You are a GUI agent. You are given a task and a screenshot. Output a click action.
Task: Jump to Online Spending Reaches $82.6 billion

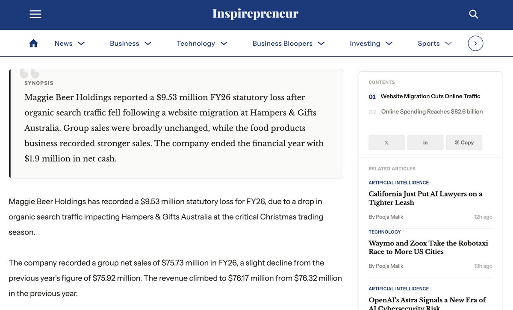[432, 112]
